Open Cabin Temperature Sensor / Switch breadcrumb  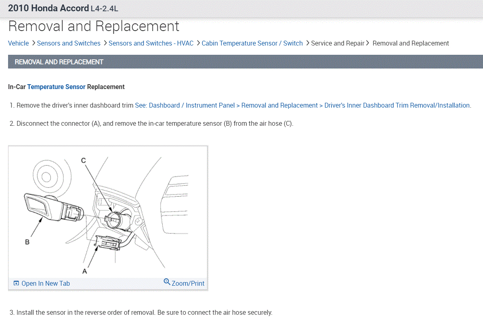[252, 44]
